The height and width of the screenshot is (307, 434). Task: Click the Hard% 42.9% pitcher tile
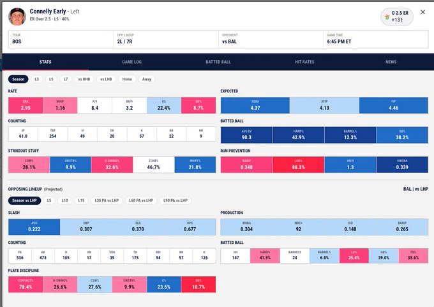pyautogui.click(x=299, y=135)
